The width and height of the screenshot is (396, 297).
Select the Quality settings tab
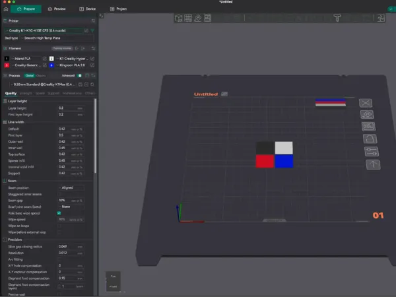(x=11, y=93)
